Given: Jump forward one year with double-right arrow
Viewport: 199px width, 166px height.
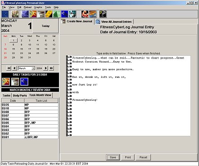Looking at the screenshot, I should [51, 68].
